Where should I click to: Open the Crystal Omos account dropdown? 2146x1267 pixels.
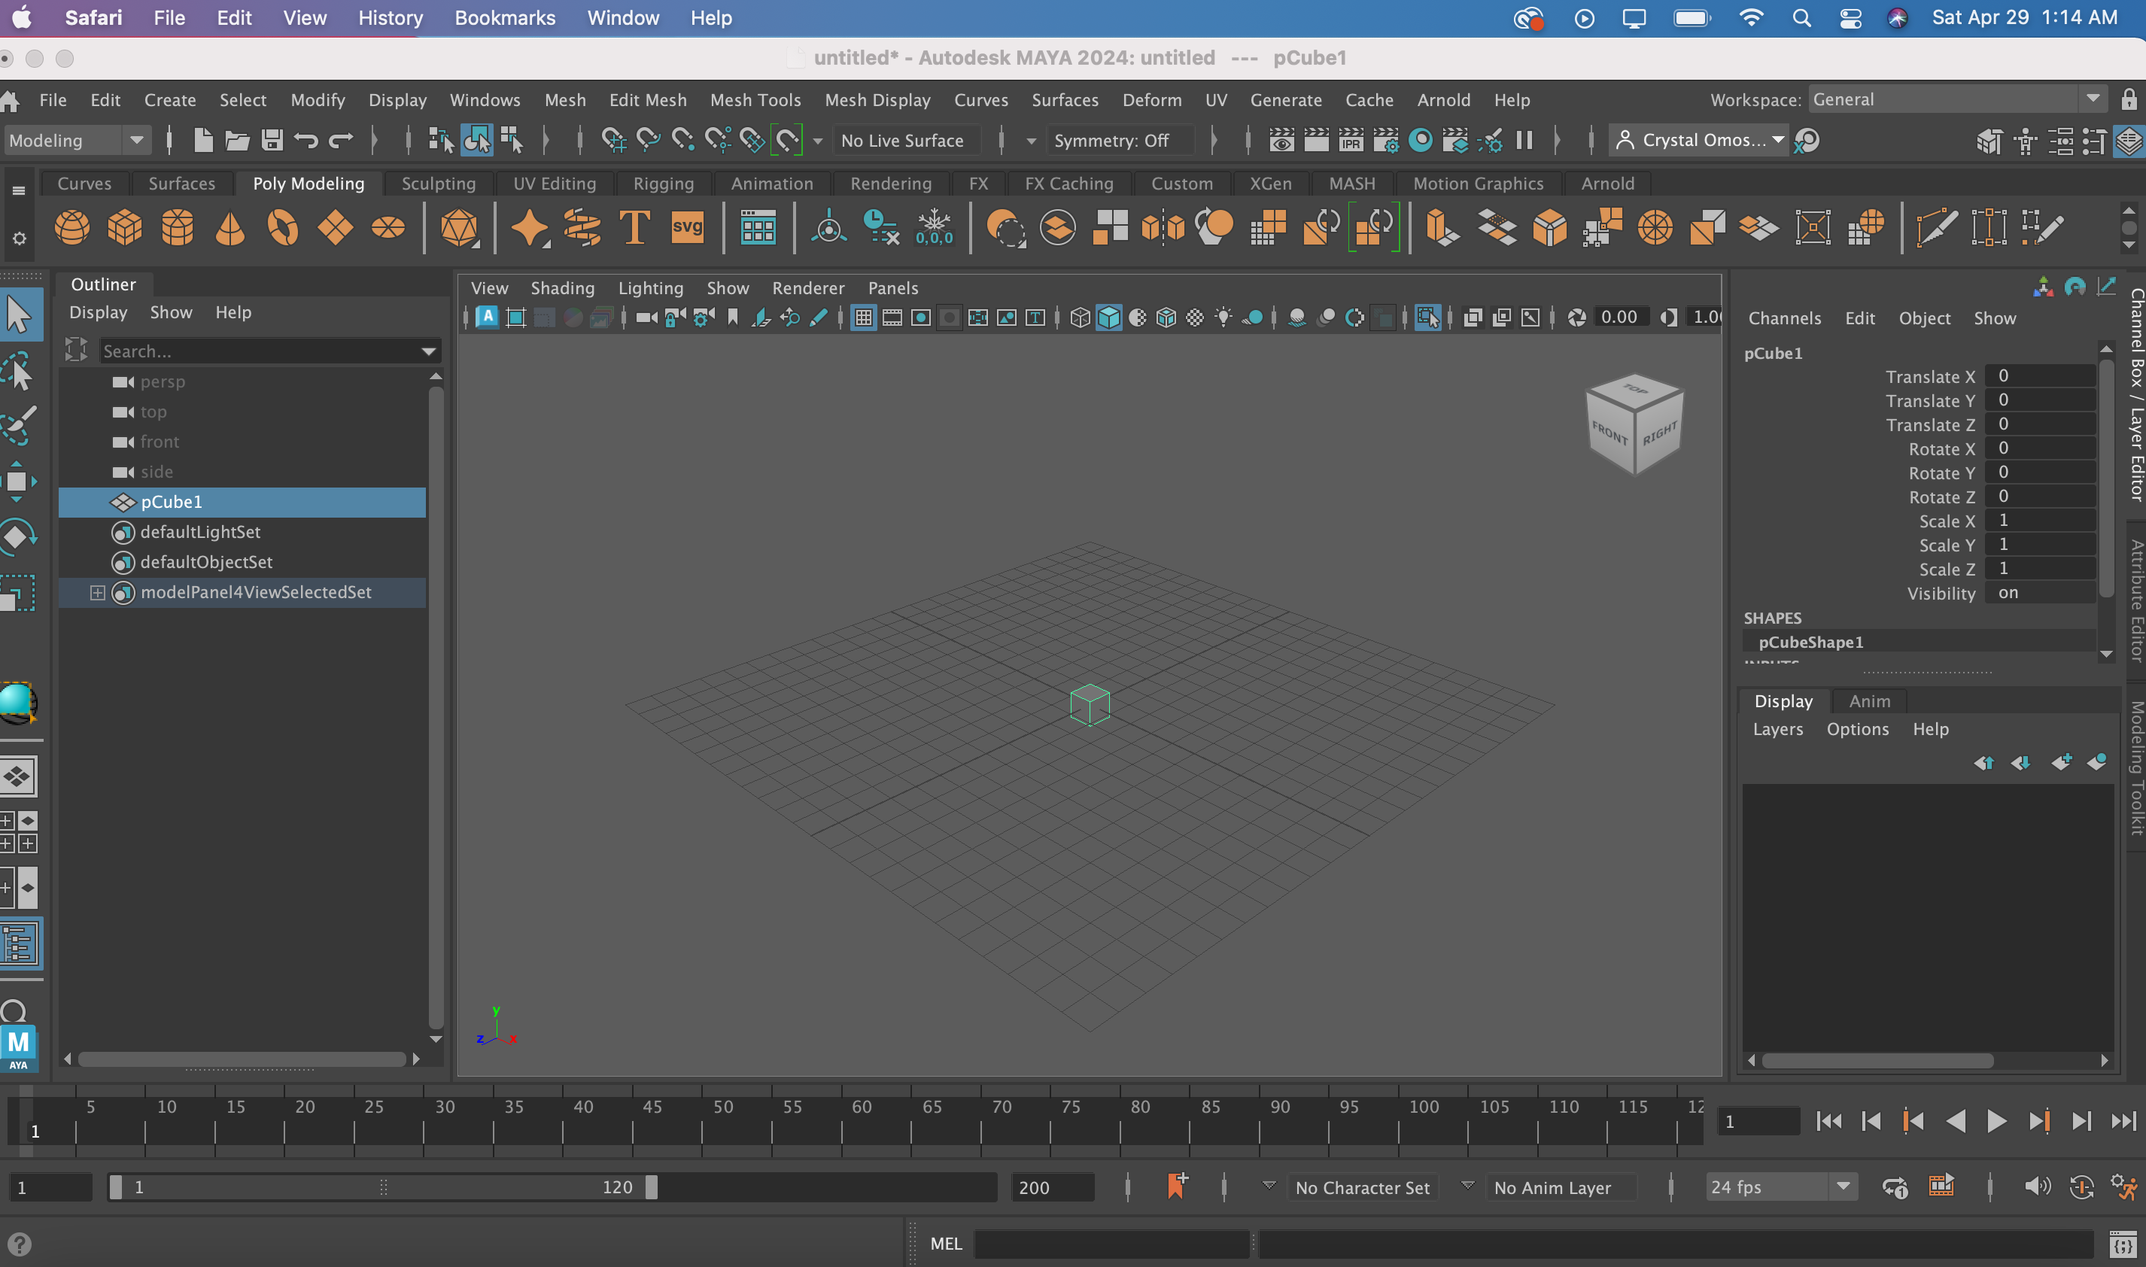tap(1699, 140)
